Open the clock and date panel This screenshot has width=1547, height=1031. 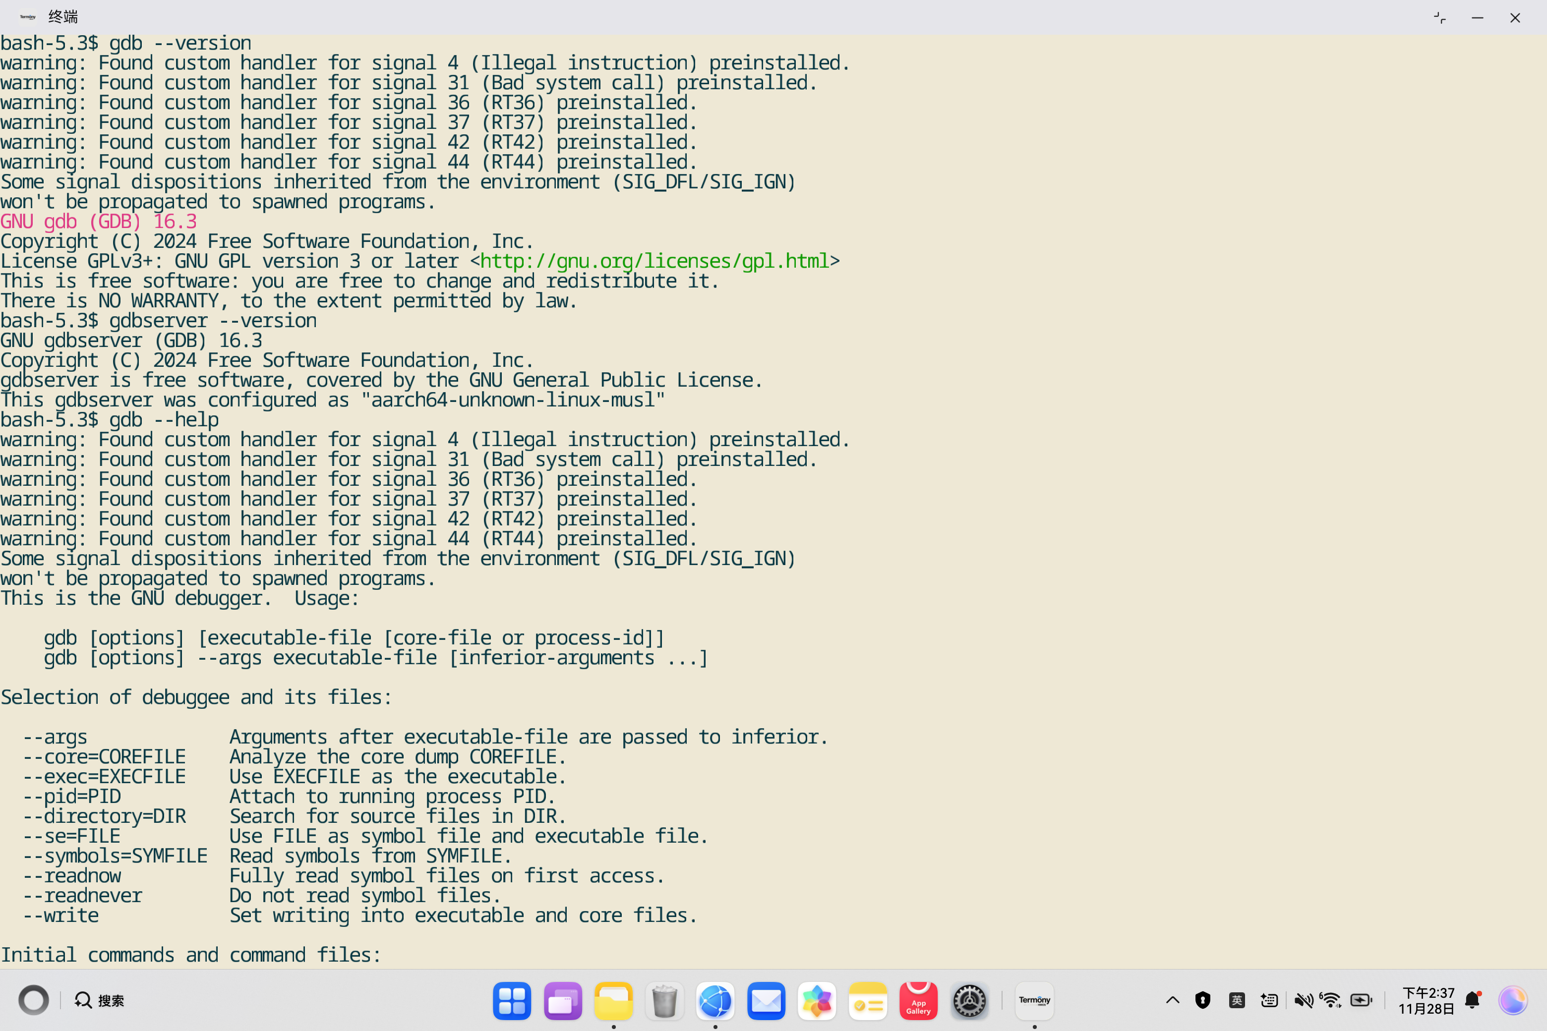(1427, 1001)
